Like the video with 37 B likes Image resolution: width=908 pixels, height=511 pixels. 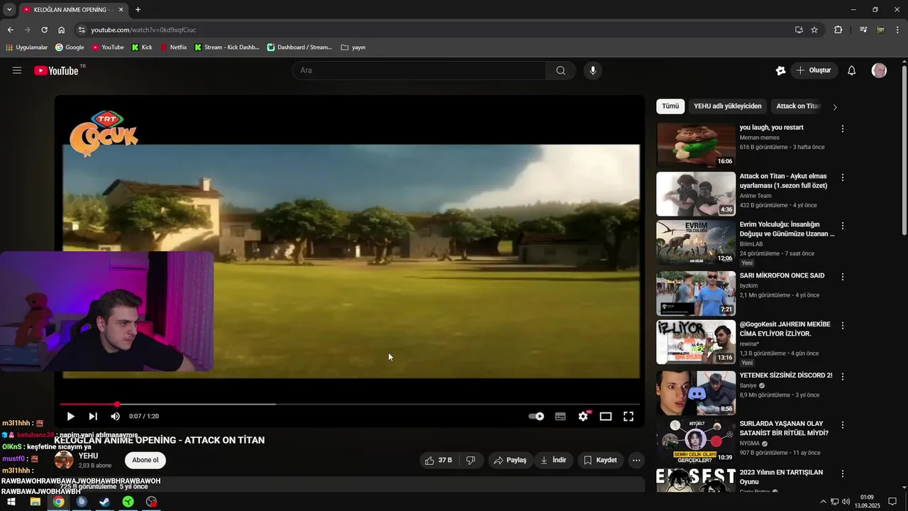(438, 460)
